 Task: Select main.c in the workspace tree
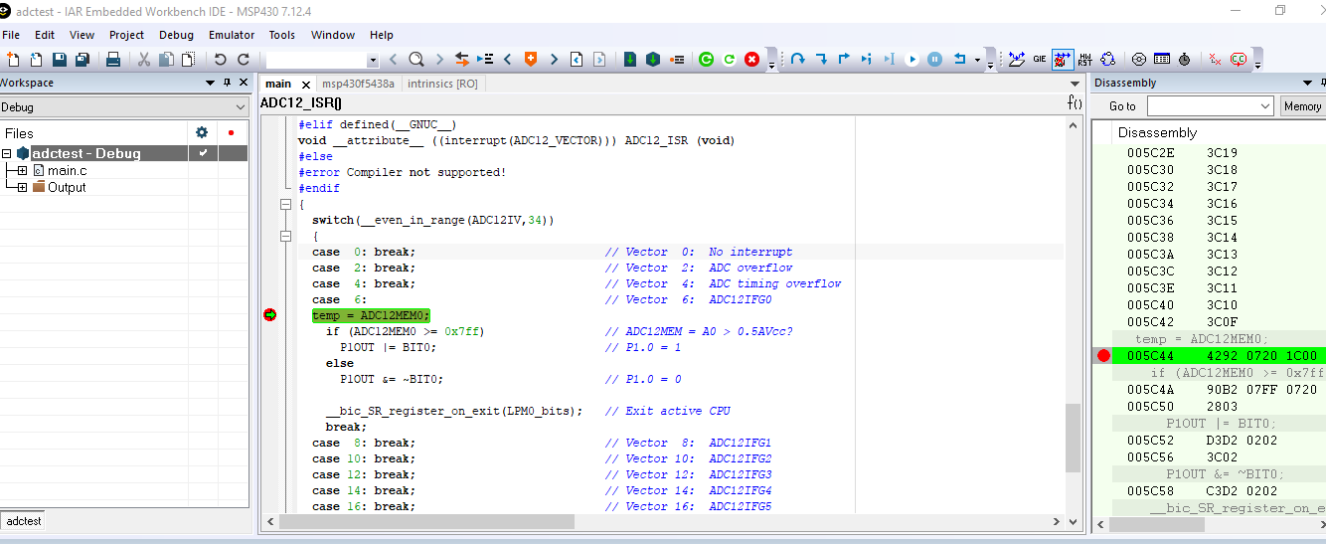coord(67,171)
